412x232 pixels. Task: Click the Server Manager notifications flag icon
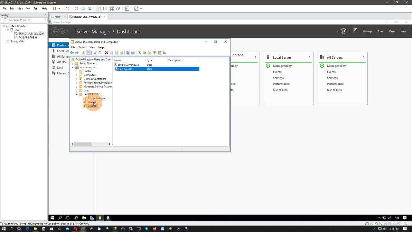coord(355,31)
